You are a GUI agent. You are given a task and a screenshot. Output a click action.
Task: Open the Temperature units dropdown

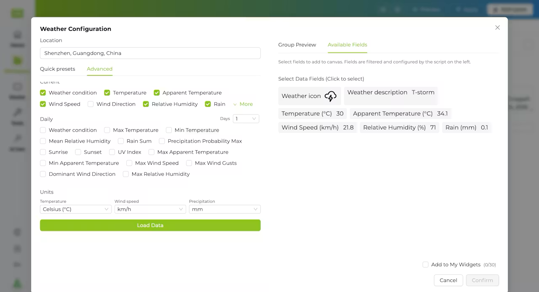(76, 209)
